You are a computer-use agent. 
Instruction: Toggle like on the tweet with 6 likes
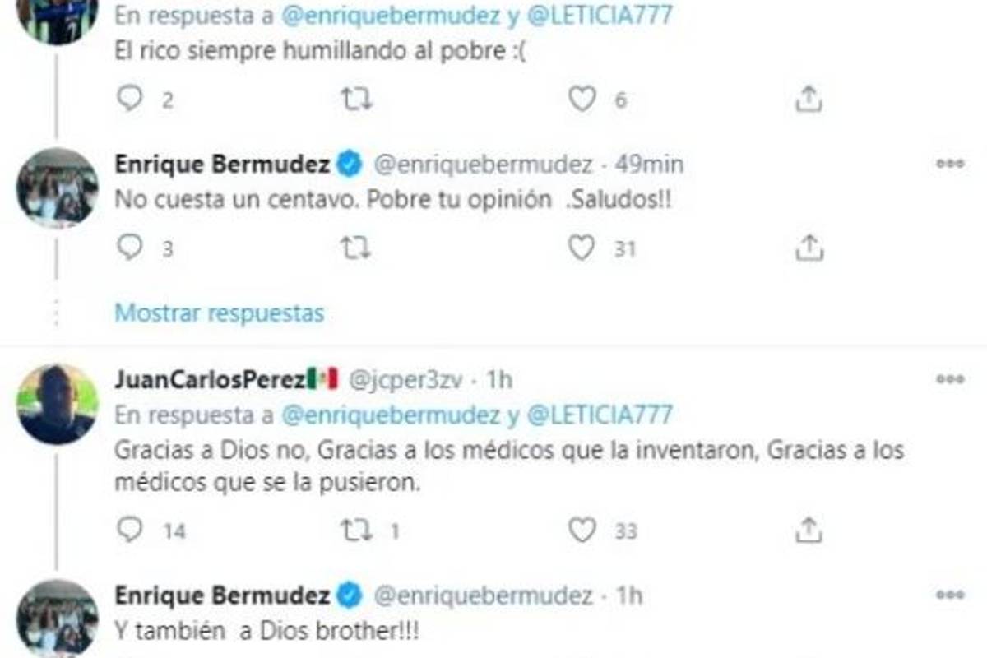click(584, 99)
